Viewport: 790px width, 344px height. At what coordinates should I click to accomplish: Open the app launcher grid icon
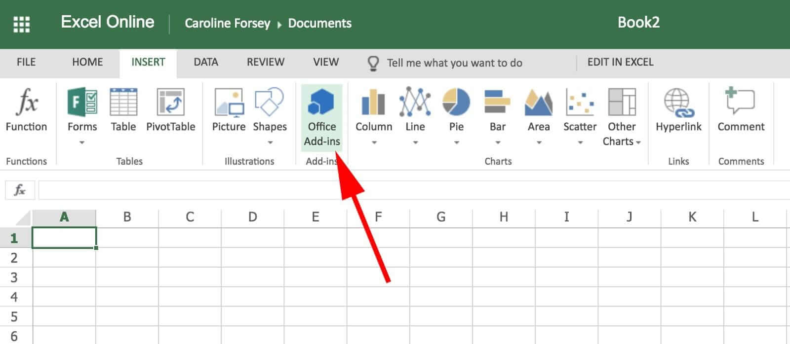21,24
